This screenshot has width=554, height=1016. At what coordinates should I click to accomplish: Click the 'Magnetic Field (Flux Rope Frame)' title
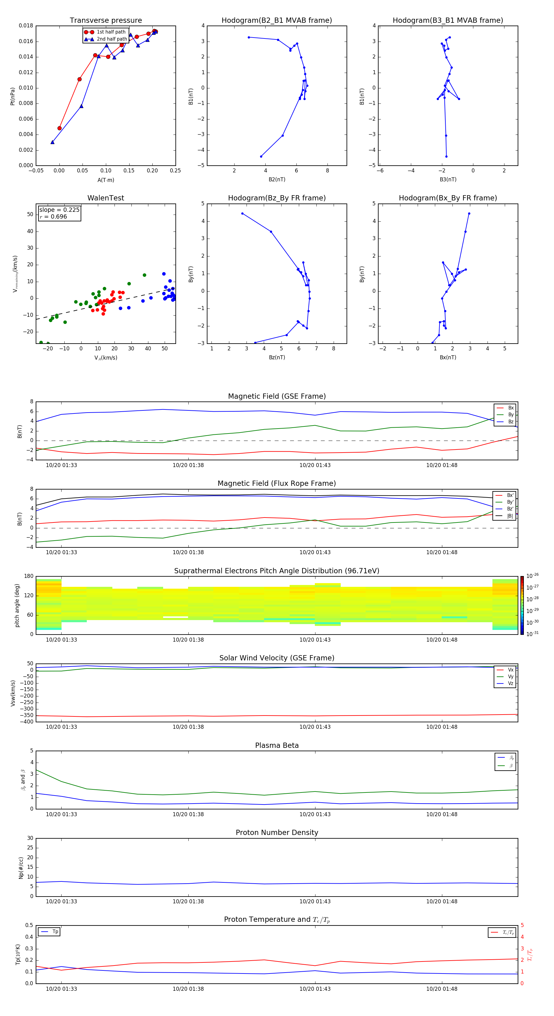(x=277, y=484)
